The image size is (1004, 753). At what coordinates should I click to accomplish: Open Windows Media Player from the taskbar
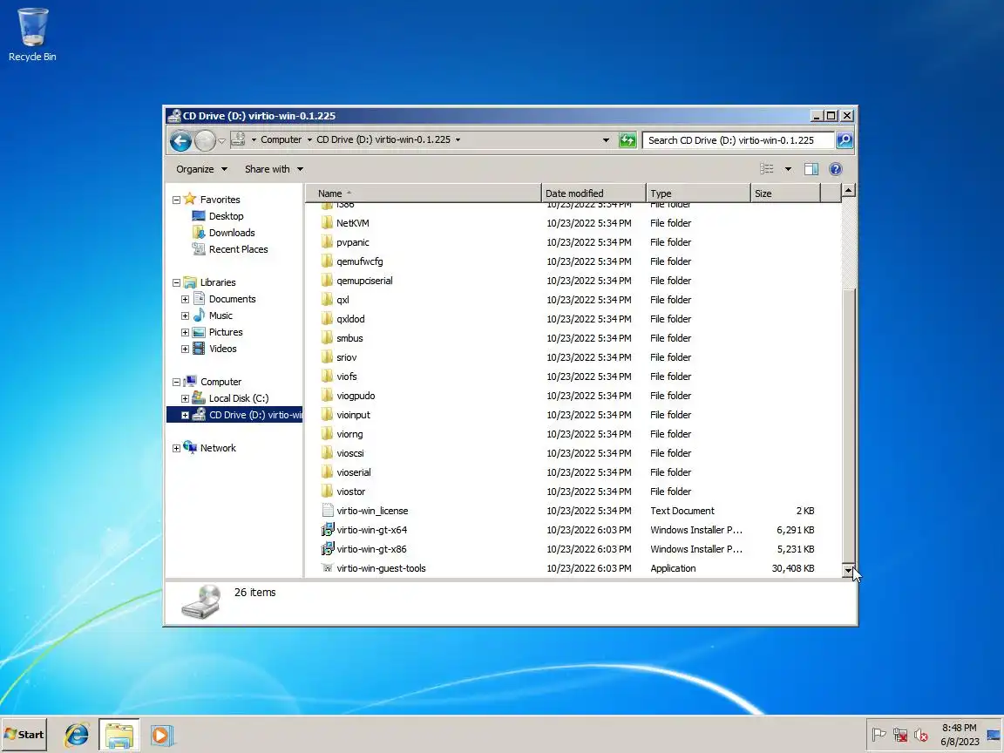(x=161, y=735)
